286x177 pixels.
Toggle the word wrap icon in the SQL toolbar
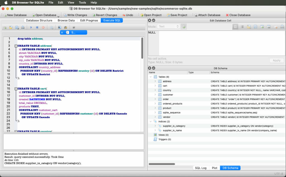click(x=73, y=27)
